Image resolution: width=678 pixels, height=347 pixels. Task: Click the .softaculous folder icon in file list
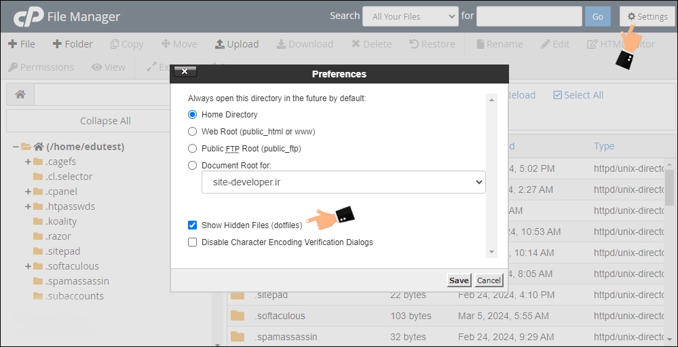237,316
